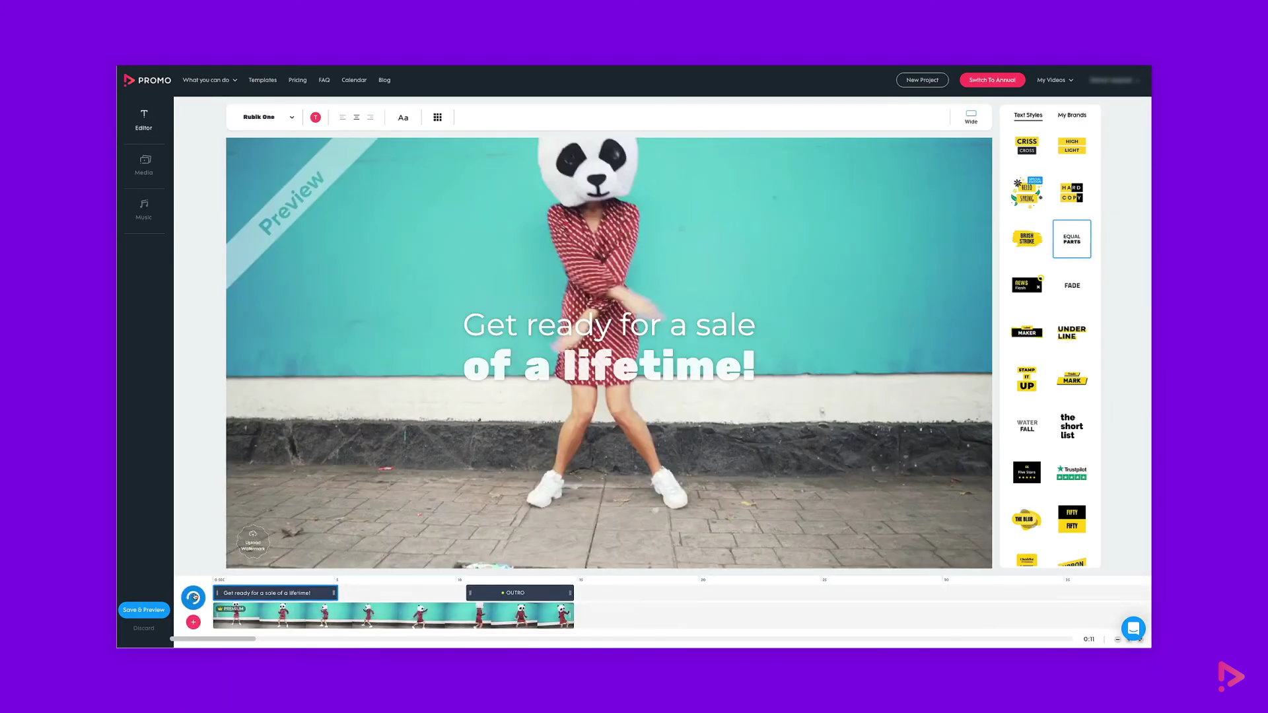Open the text styles grid icon in toolbar

coord(437,117)
